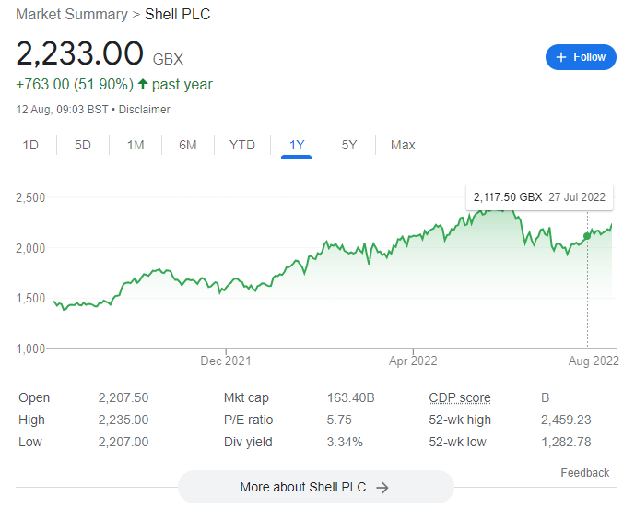Click the GBX currency label
Viewport: 635px width, 521px height.
tap(168, 59)
